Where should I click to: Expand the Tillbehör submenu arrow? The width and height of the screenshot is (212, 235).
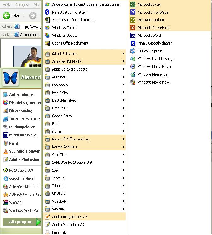click(124, 186)
